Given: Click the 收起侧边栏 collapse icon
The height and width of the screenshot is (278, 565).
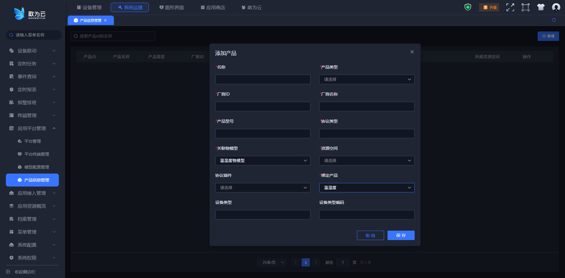Looking at the screenshot, I should coord(8,272).
